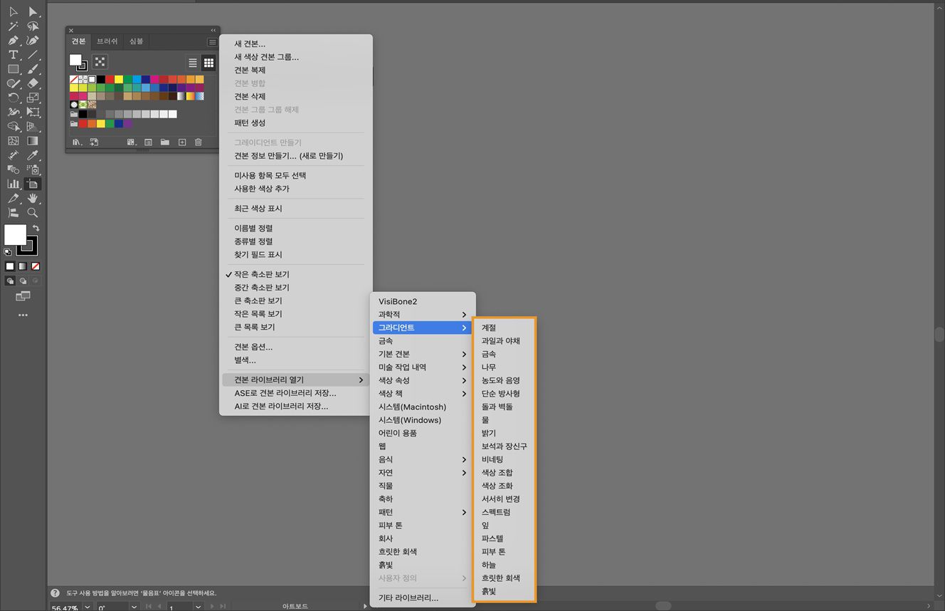Viewport: 945px width, 611px height.
Task: Activate the Eraser tool
Action: point(33,83)
